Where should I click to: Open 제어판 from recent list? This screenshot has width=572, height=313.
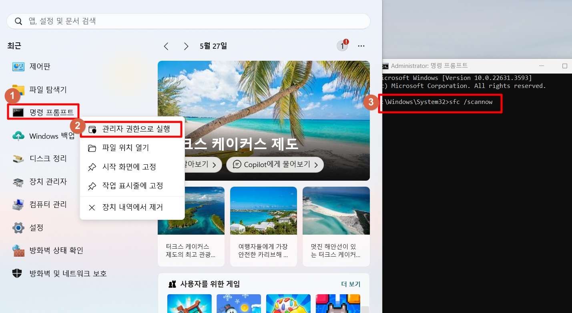[40, 66]
